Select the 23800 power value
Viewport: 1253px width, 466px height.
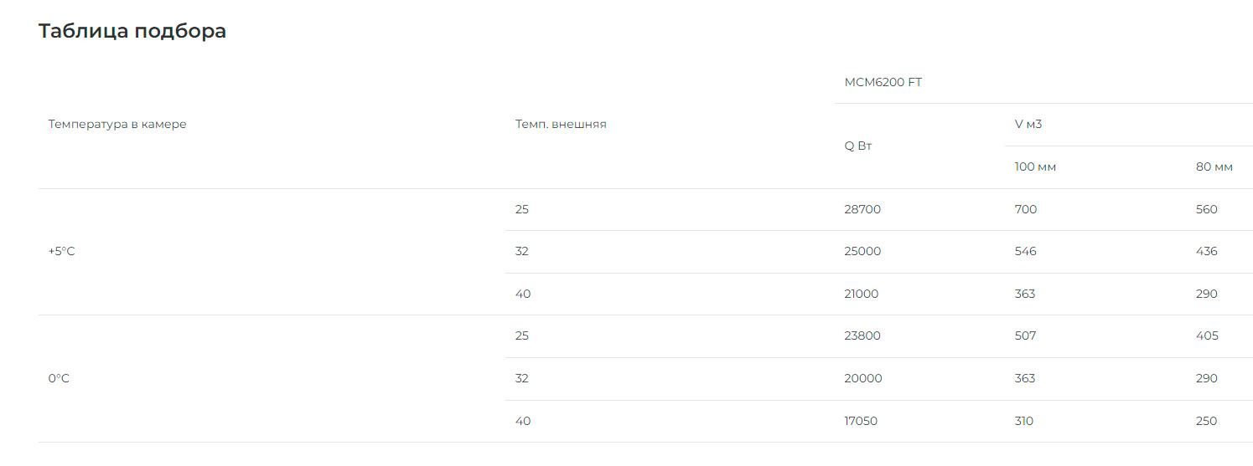pyautogui.click(x=862, y=336)
